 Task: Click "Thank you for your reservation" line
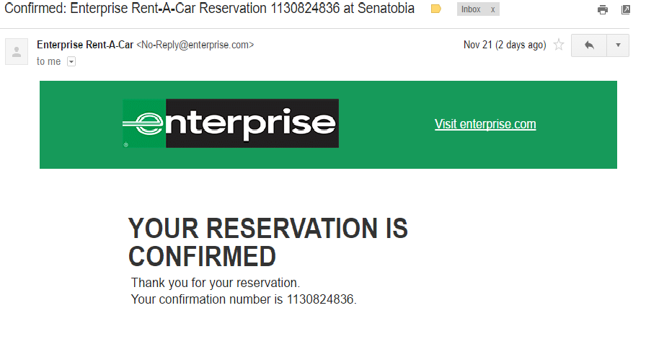215,282
